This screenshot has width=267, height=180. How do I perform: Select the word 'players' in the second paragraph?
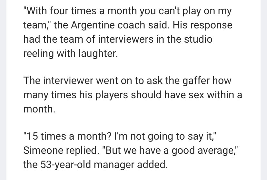pyautogui.click(x=112, y=95)
